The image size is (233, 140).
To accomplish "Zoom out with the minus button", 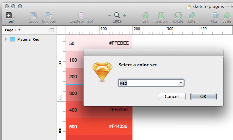I will pyautogui.click(x=110, y=15).
